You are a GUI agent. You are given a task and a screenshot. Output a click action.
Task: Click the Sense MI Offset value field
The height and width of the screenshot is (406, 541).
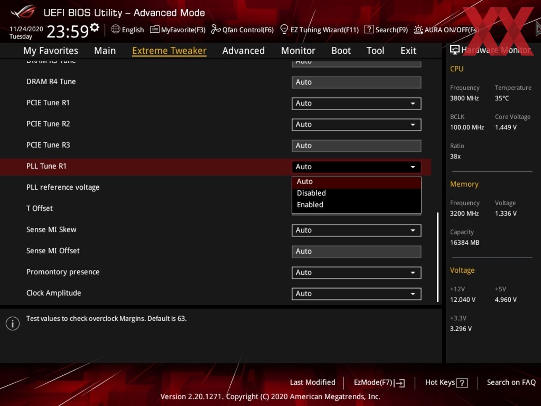coord(356,252)
